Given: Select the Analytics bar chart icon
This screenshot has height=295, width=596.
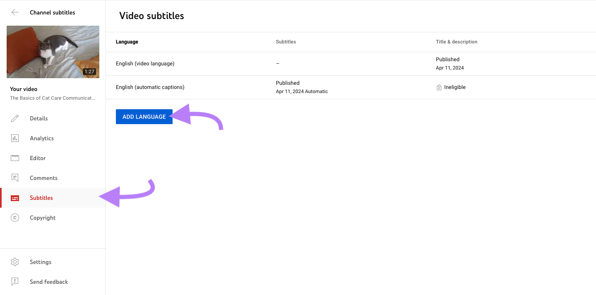Looking at the screenshot, I should pos(15,138).
